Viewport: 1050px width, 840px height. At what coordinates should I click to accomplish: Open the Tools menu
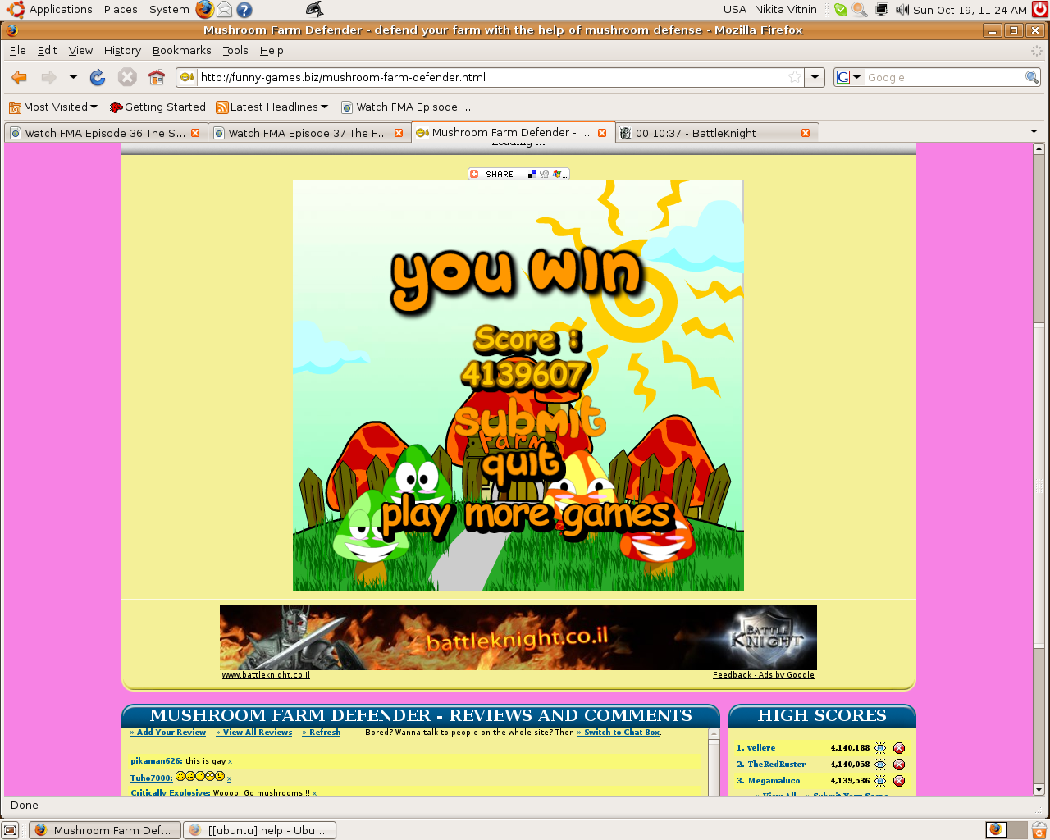pyautogui.click(x=235, y=50)
